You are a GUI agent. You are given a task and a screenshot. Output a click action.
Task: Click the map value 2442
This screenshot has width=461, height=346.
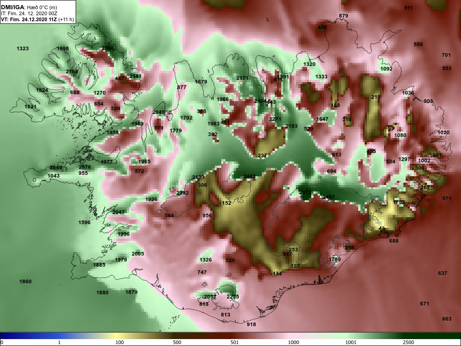[x=249, y=177]
